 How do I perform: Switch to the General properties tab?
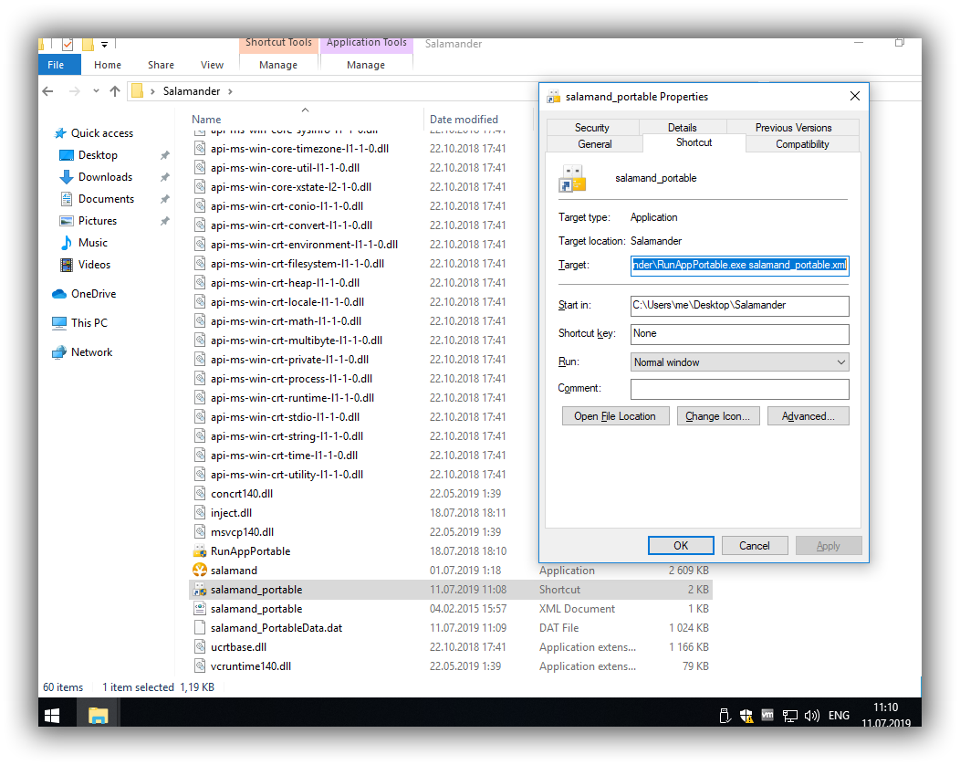click(x=594, y=144)
